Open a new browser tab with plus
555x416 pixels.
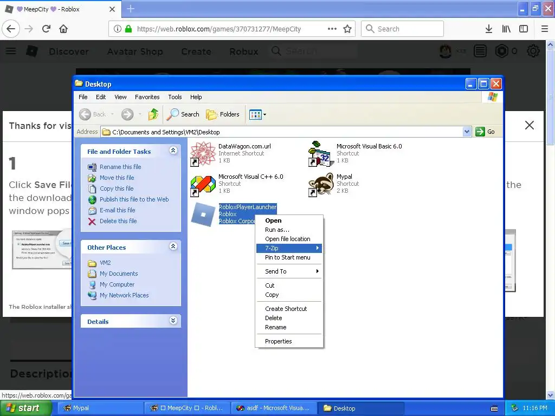pos(131,9)
